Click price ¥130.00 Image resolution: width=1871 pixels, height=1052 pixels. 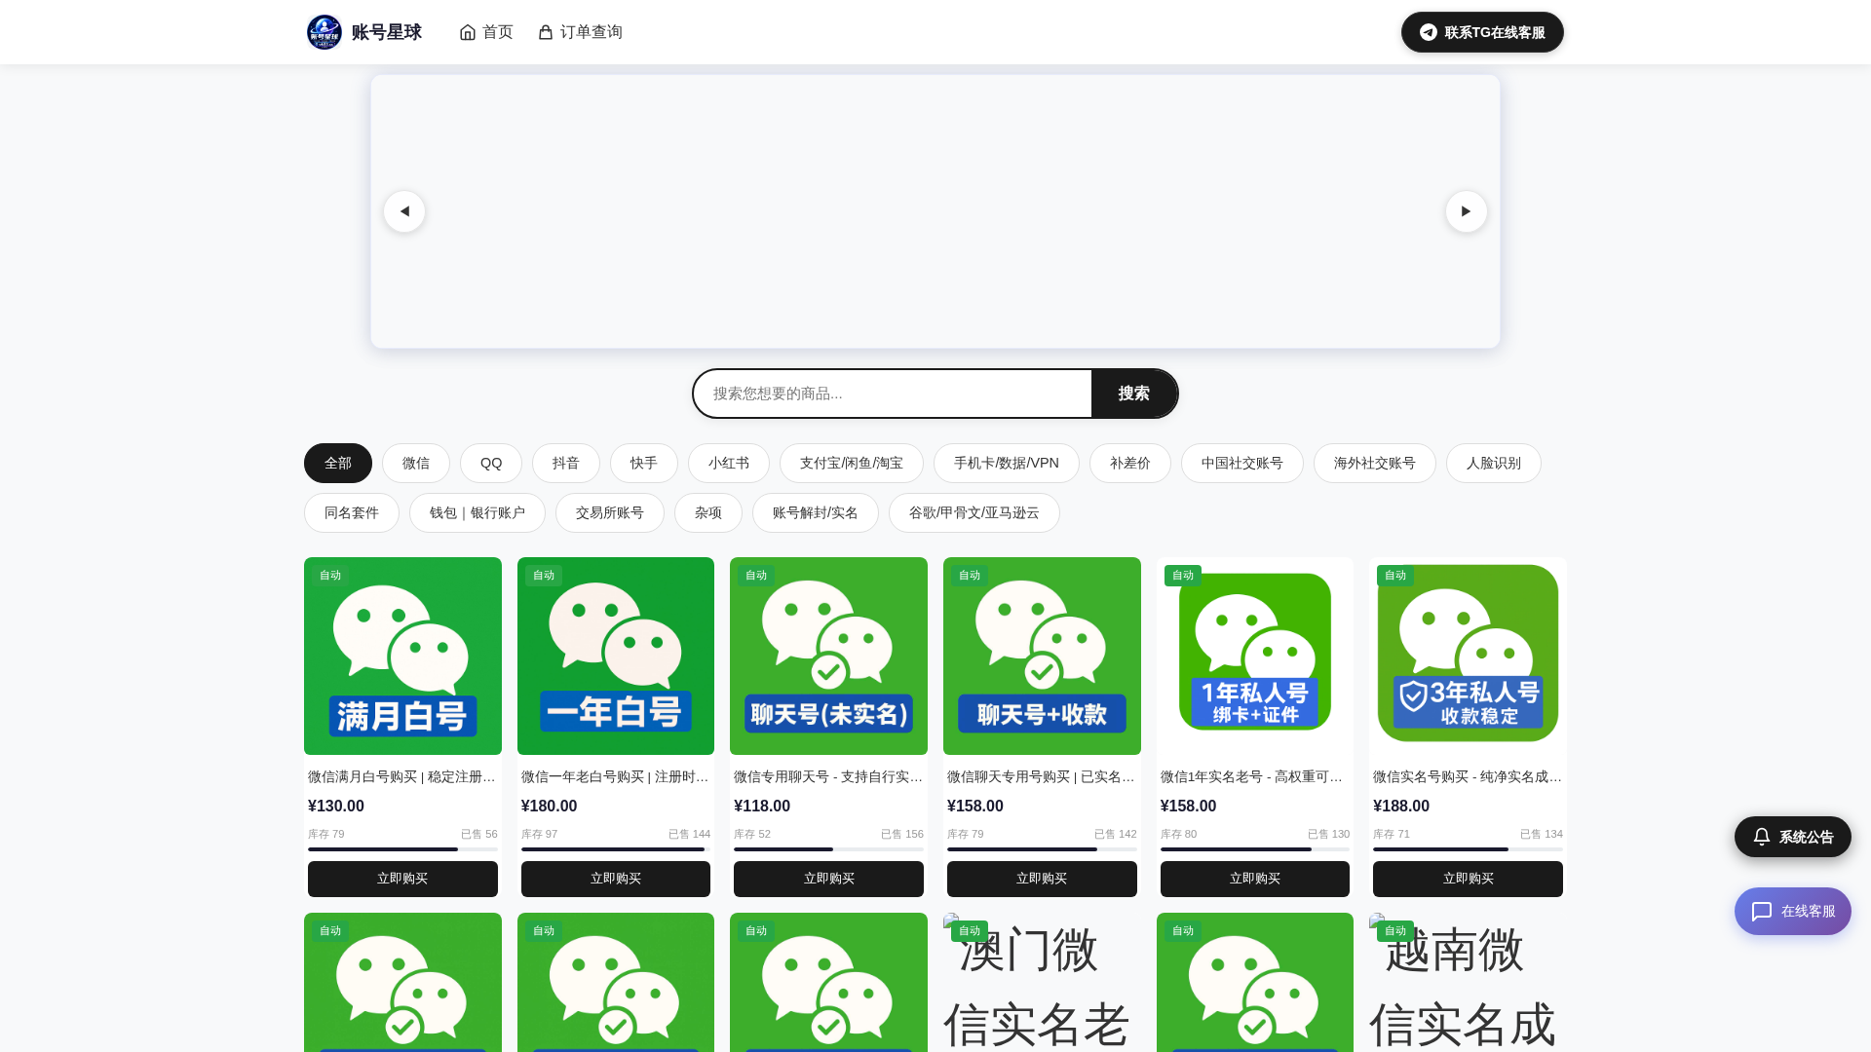(336, 807)
